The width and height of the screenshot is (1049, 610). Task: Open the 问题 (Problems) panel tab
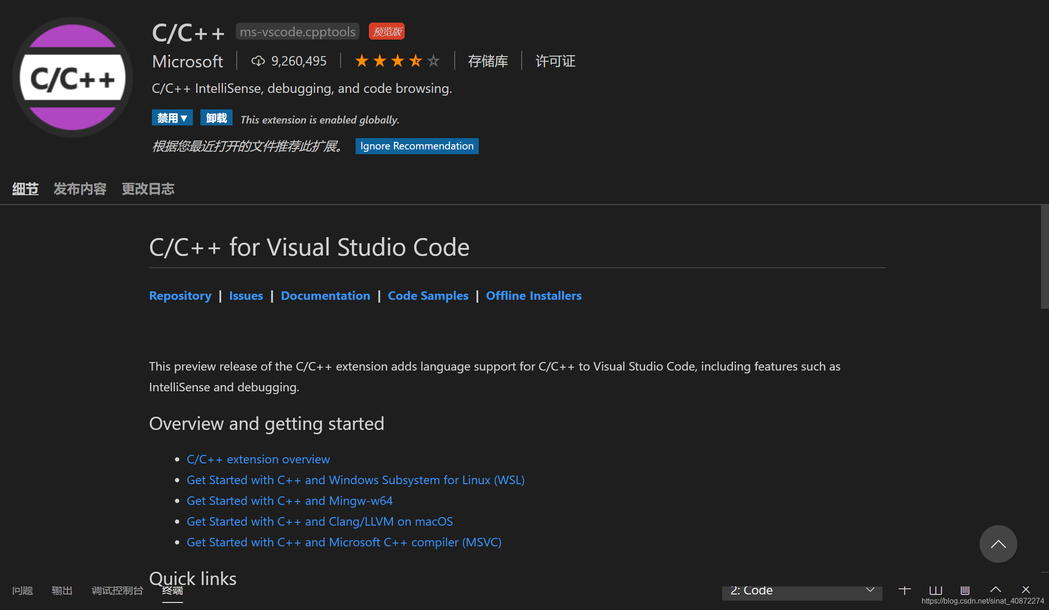pos(23,591)
